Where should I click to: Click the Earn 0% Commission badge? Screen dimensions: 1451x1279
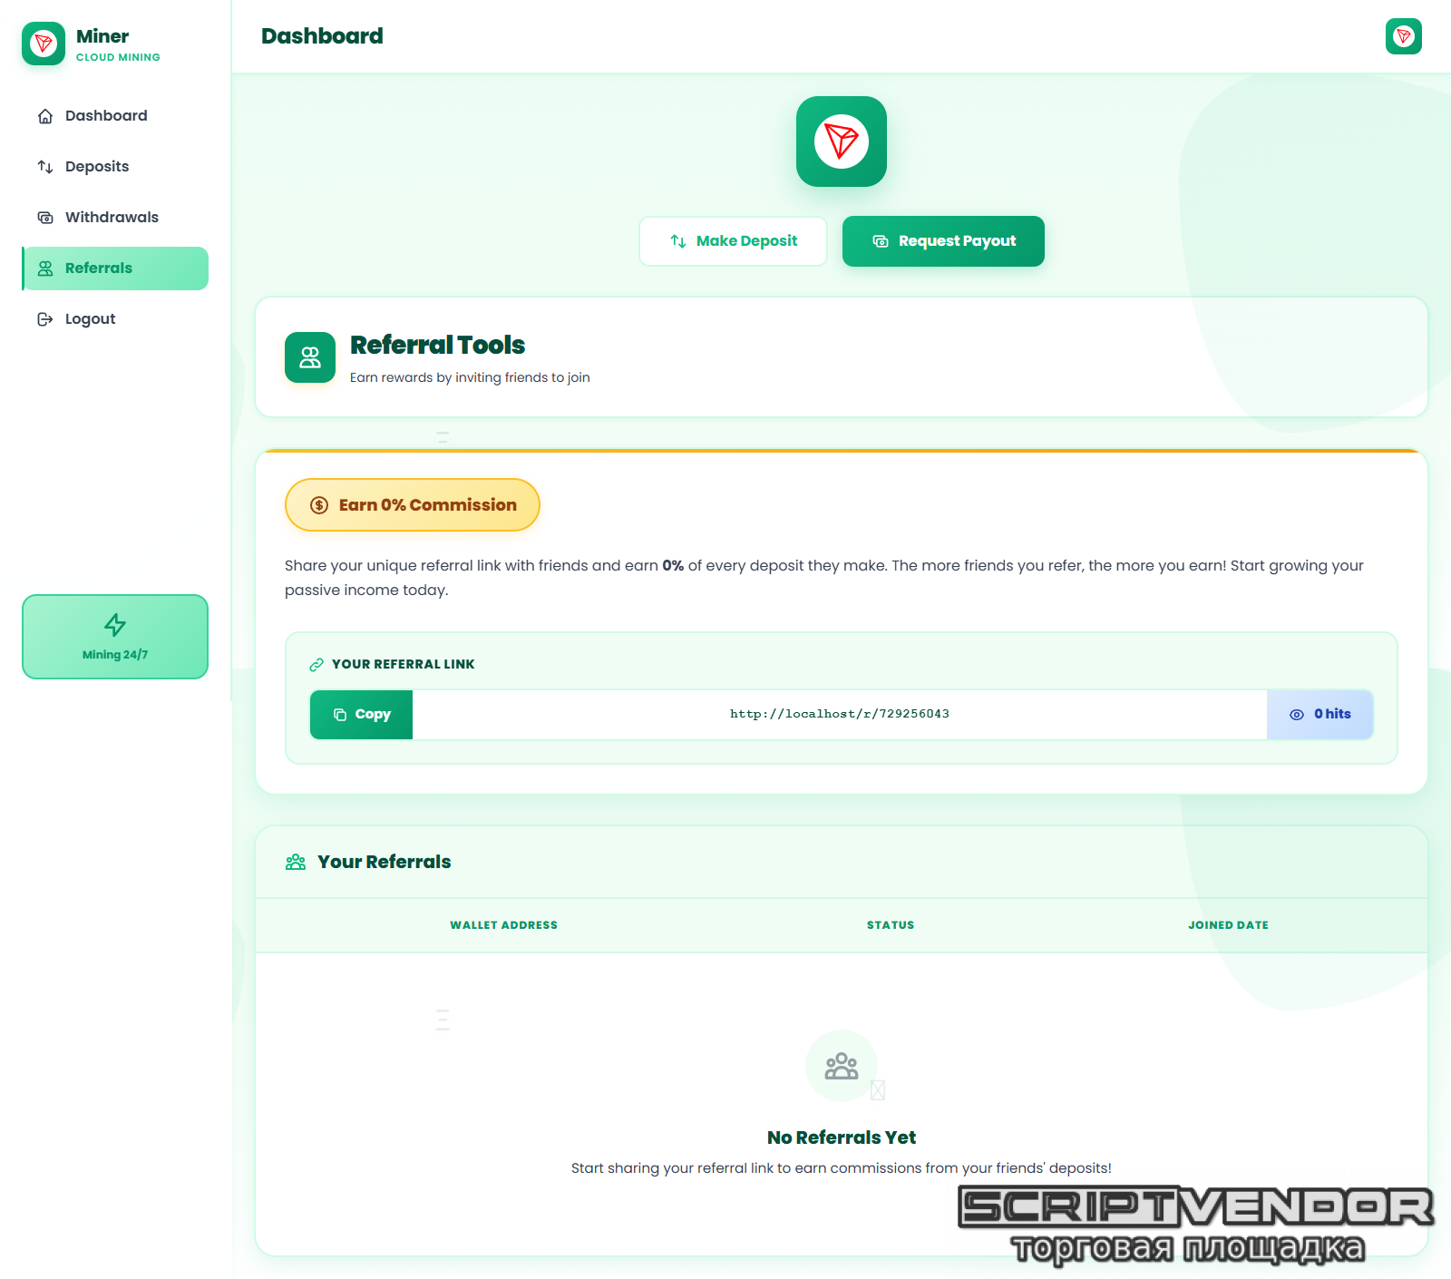pos(413,505)
